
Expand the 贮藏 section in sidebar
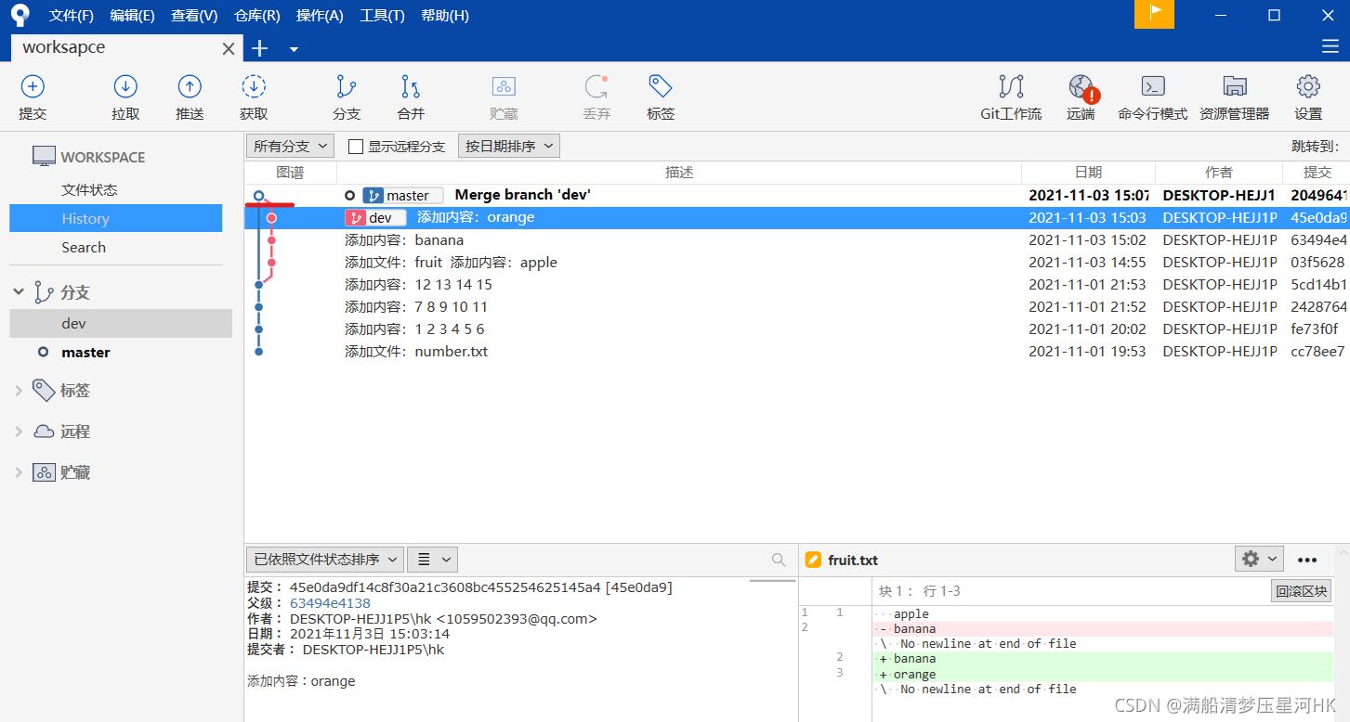point(18,472)
